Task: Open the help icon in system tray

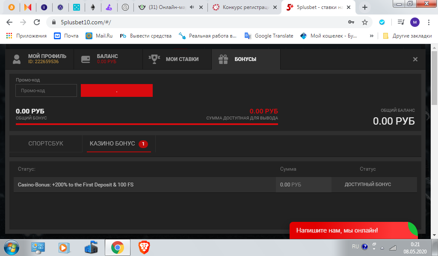Action: [364, 247]
